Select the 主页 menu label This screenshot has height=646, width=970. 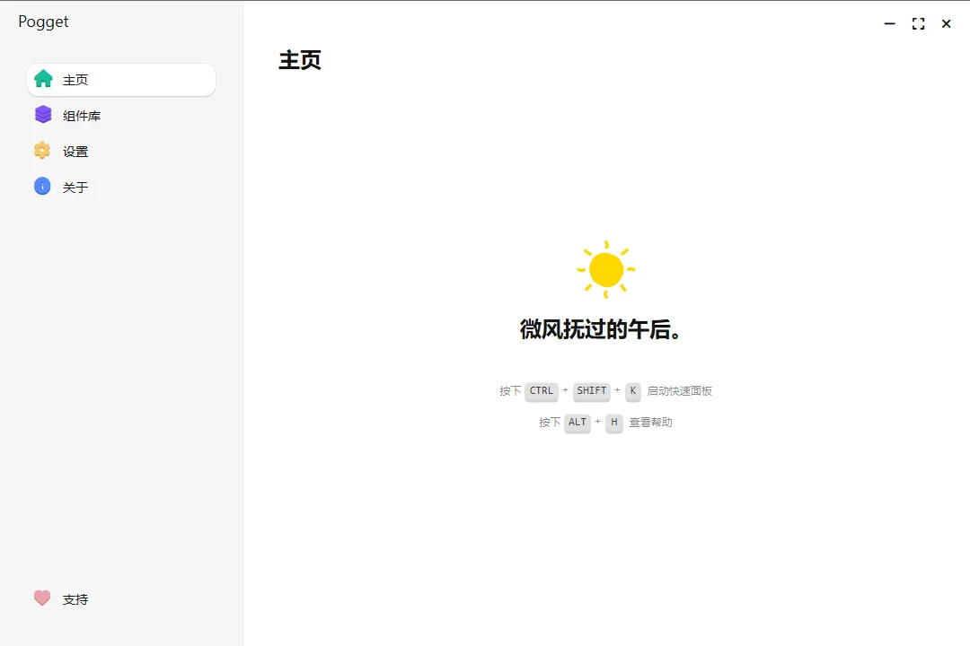[75, 80]
